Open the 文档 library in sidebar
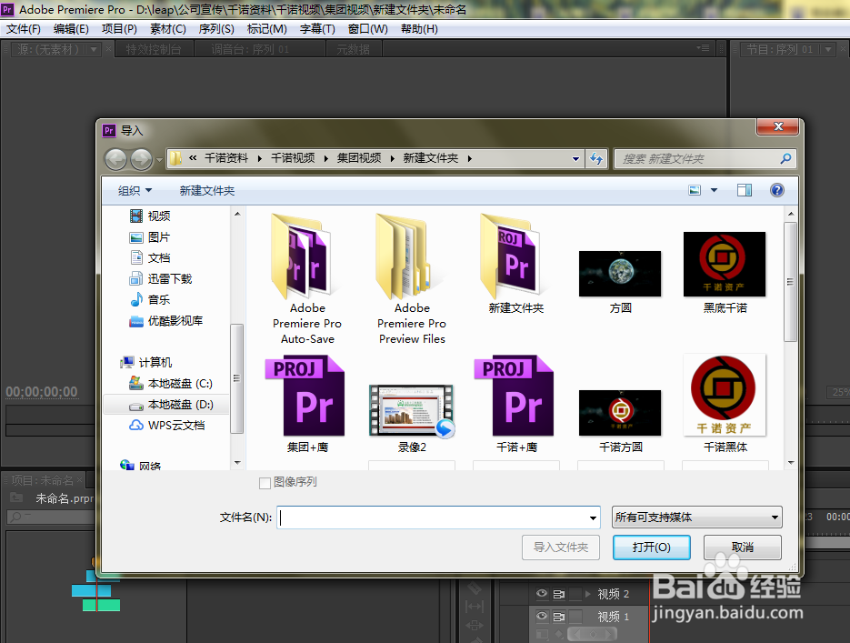This screenshot has height=643, width=850. 150,257
